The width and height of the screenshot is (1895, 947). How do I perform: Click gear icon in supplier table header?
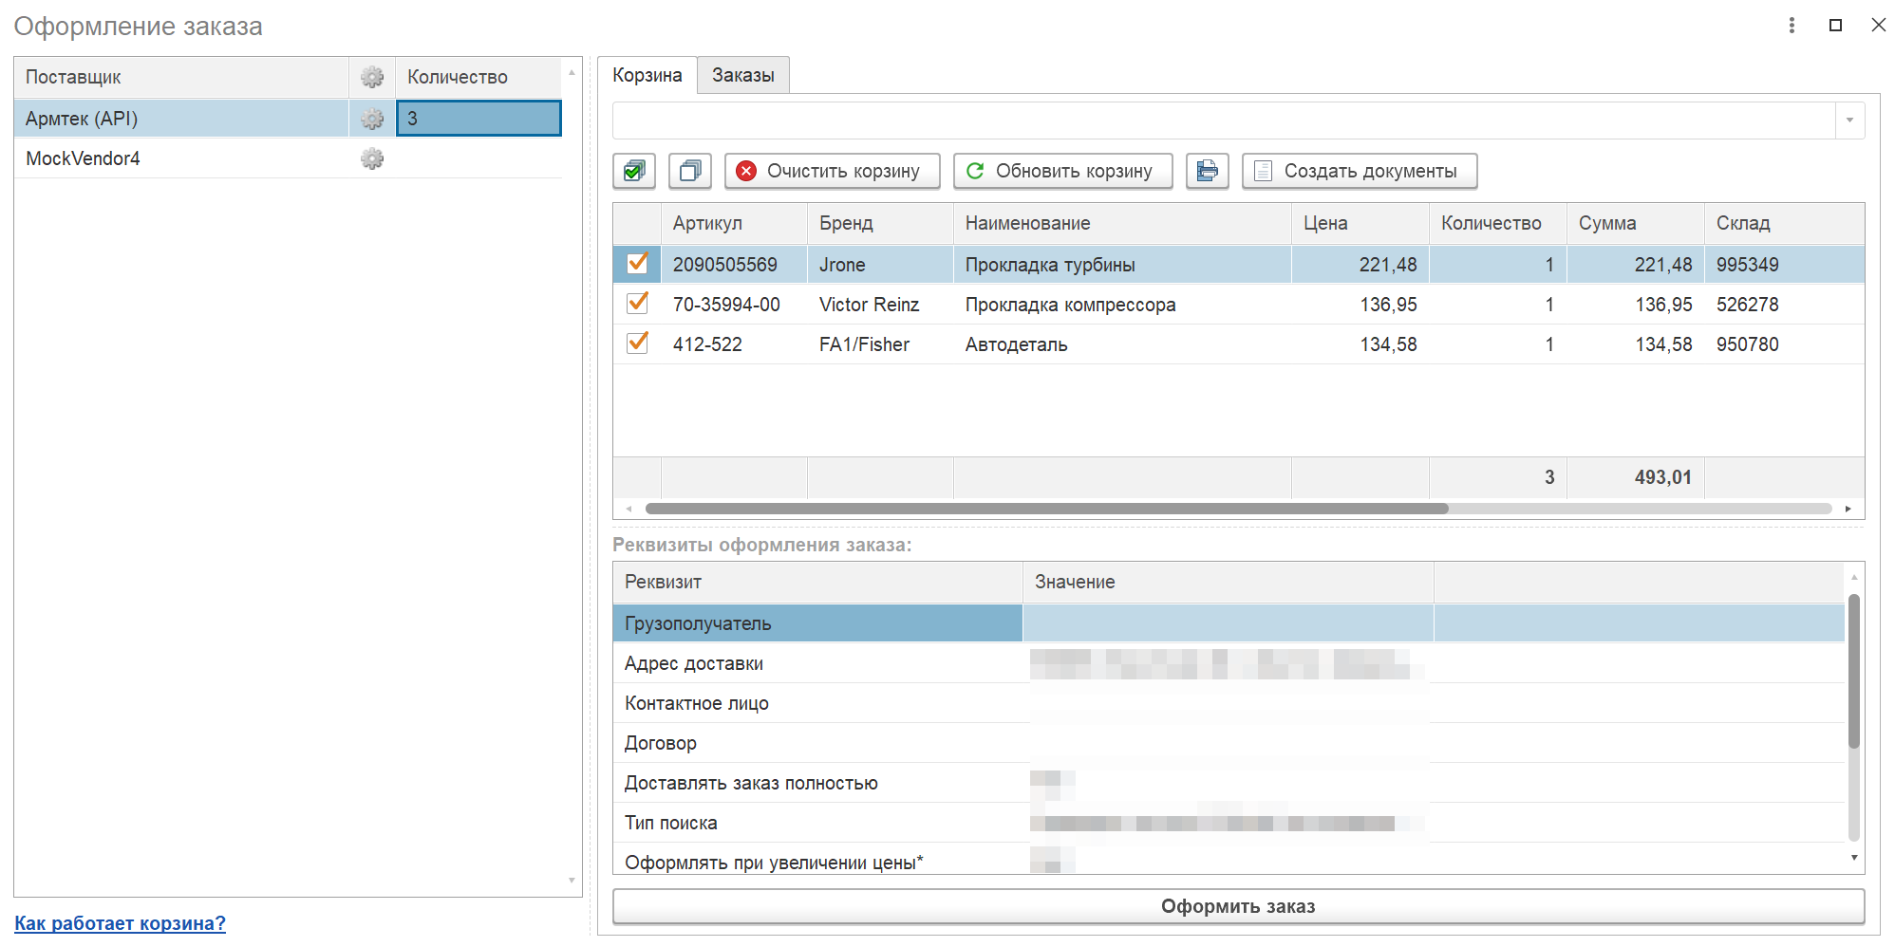click(x=372, y=77)
